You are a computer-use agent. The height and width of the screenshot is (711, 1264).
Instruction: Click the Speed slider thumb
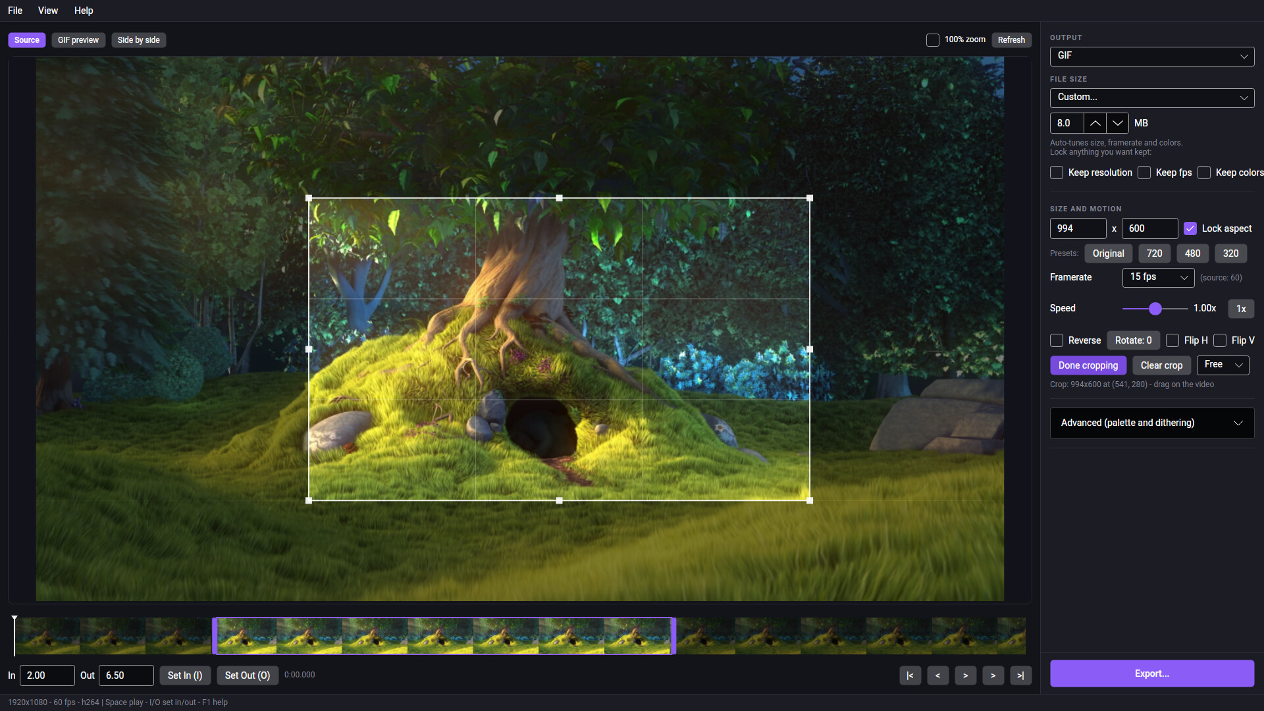(x=1155, y=309)
